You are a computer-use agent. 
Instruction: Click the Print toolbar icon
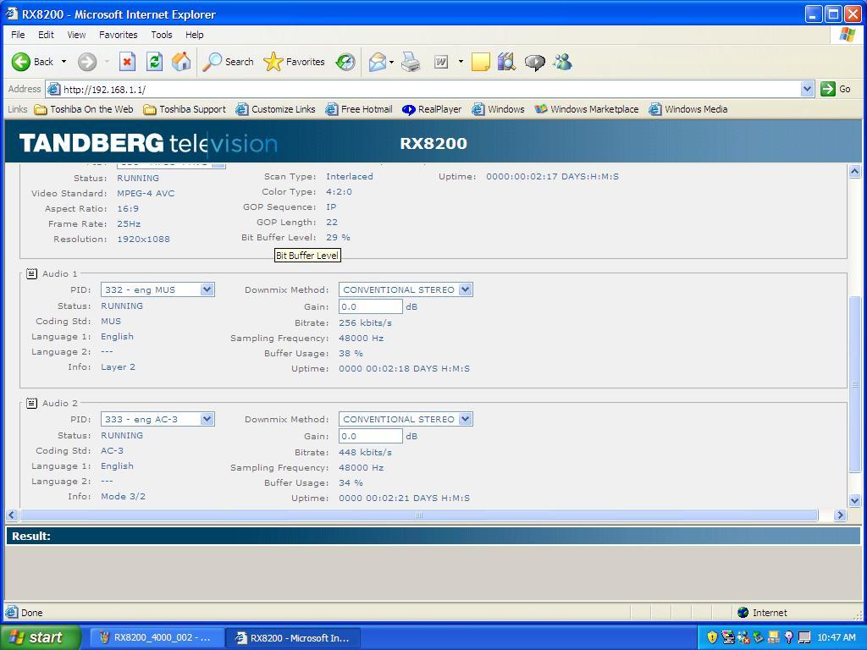coord(411,62)
